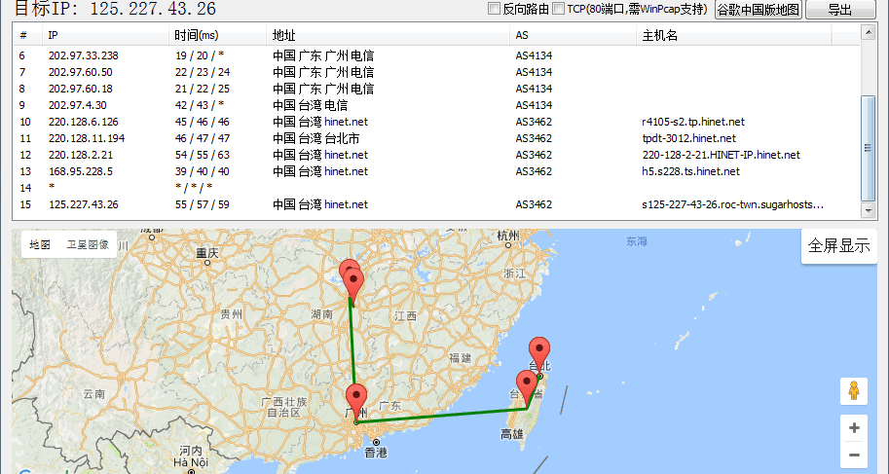Viewport: 889px width, 474px height.
Task: Click hostname s125-227-43-26.roc-twn.sugarhosts
Action: click(x=732, y=204)
